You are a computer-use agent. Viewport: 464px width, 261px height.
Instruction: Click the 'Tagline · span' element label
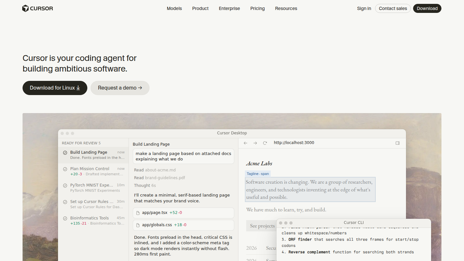(x=258, y=174)
